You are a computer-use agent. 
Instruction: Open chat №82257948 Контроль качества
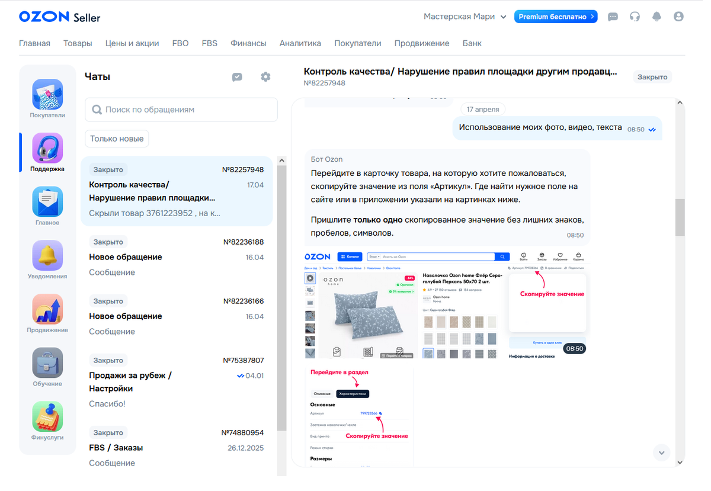pos(177,191)
